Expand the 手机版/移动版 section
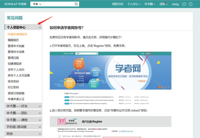The image size is (200, 138). coord(23,127)
